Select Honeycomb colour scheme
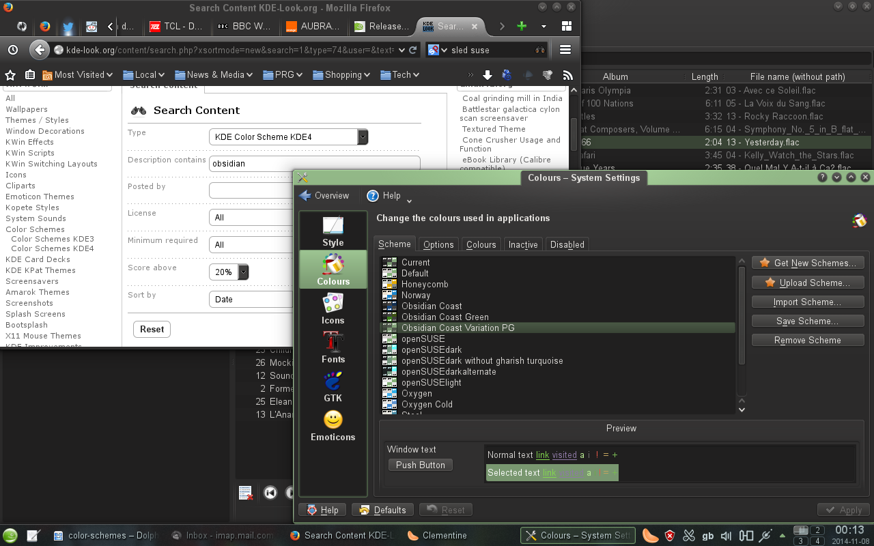Image resolution: width=874 pixels, height=546 pixels. (x=557, y=284)
